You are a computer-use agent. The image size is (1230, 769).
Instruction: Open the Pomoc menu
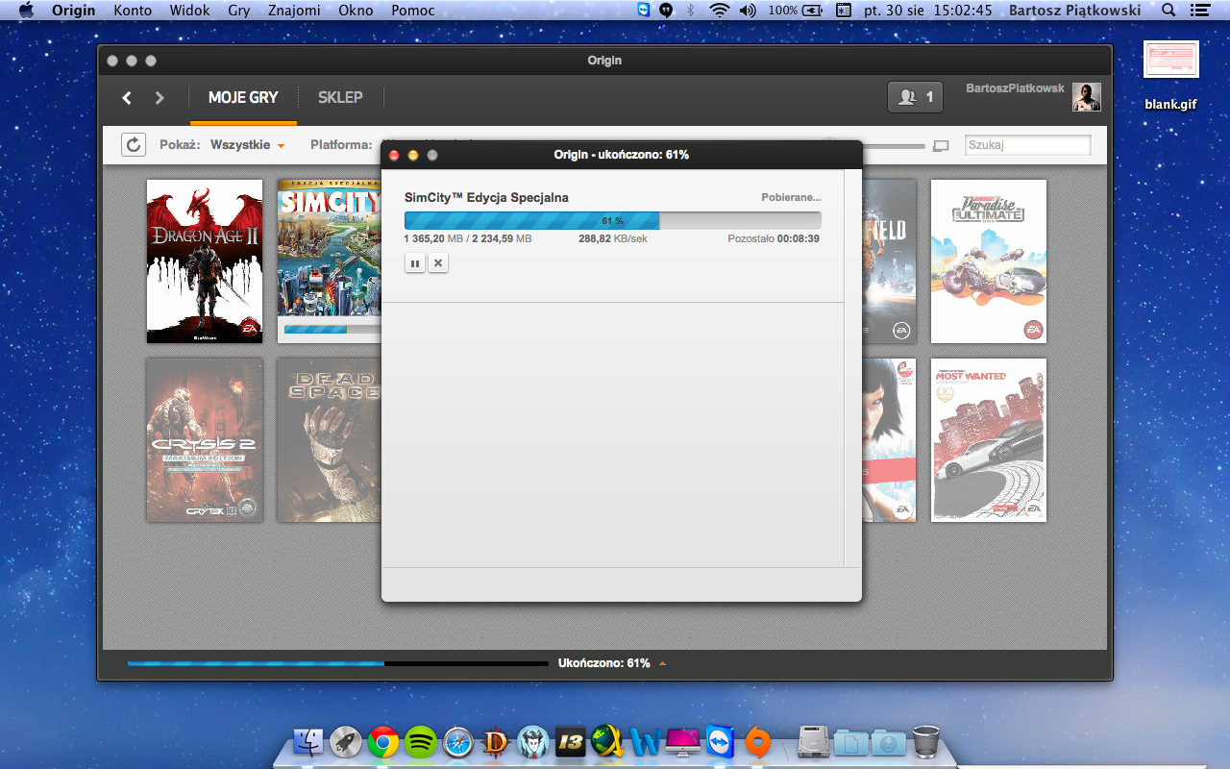click(413, 11)
